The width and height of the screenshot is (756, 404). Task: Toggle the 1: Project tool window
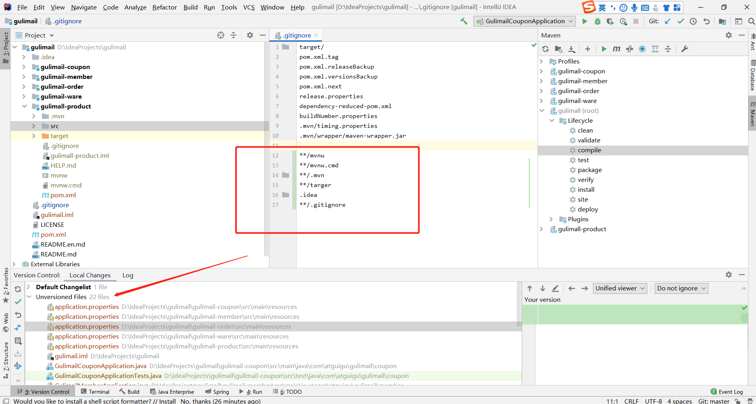click(x=6, y=48)
